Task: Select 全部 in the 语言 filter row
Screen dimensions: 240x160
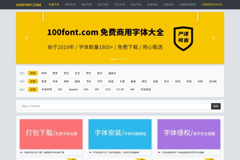Action: pos(33,73)
